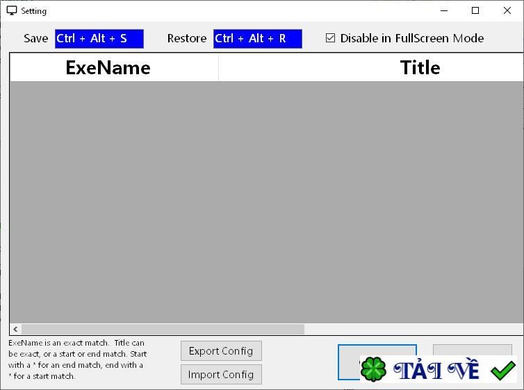Click the Import Config button
Viewport: 524px width, 390px height.
click(x=221, y=375)
